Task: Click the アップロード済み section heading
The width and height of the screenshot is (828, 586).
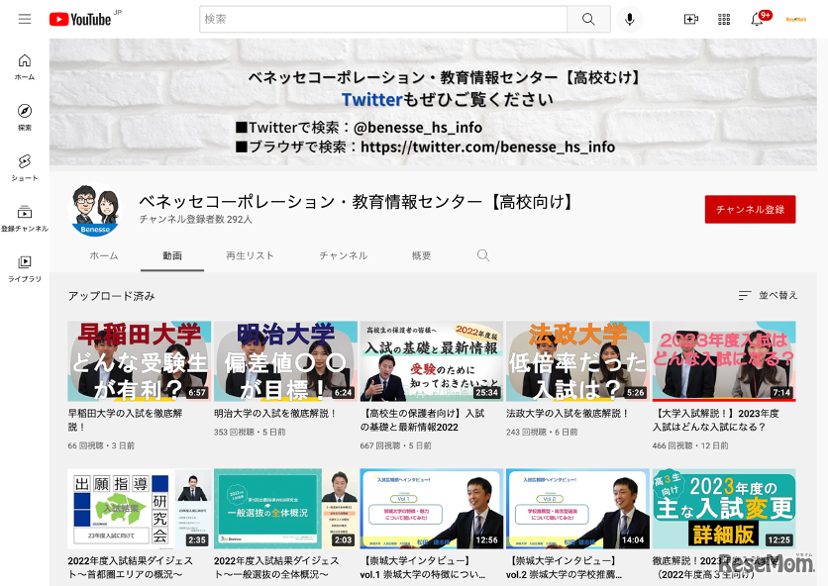Action: point(111,296)
